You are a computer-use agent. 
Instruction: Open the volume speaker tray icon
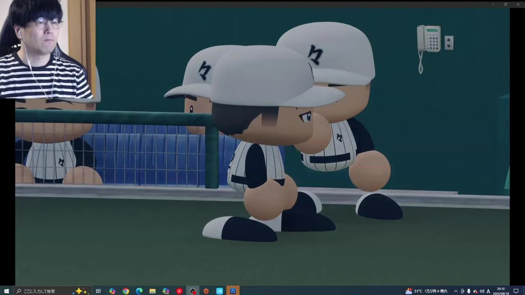482,291
